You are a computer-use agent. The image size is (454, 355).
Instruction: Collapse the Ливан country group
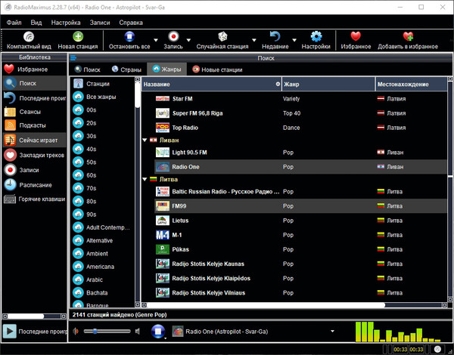(x=145, y=140)
